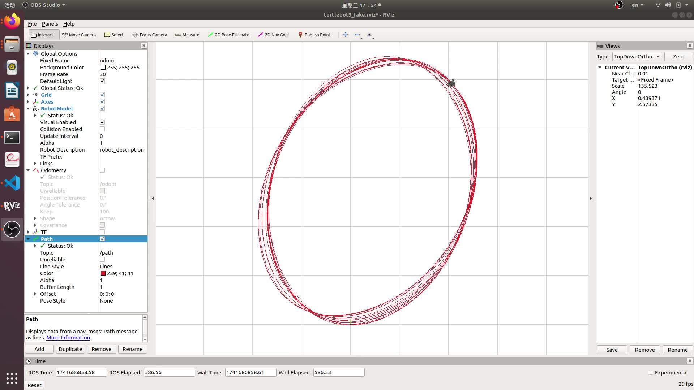Click the Measure tool

pyautogui.click(x=187, y=35)
